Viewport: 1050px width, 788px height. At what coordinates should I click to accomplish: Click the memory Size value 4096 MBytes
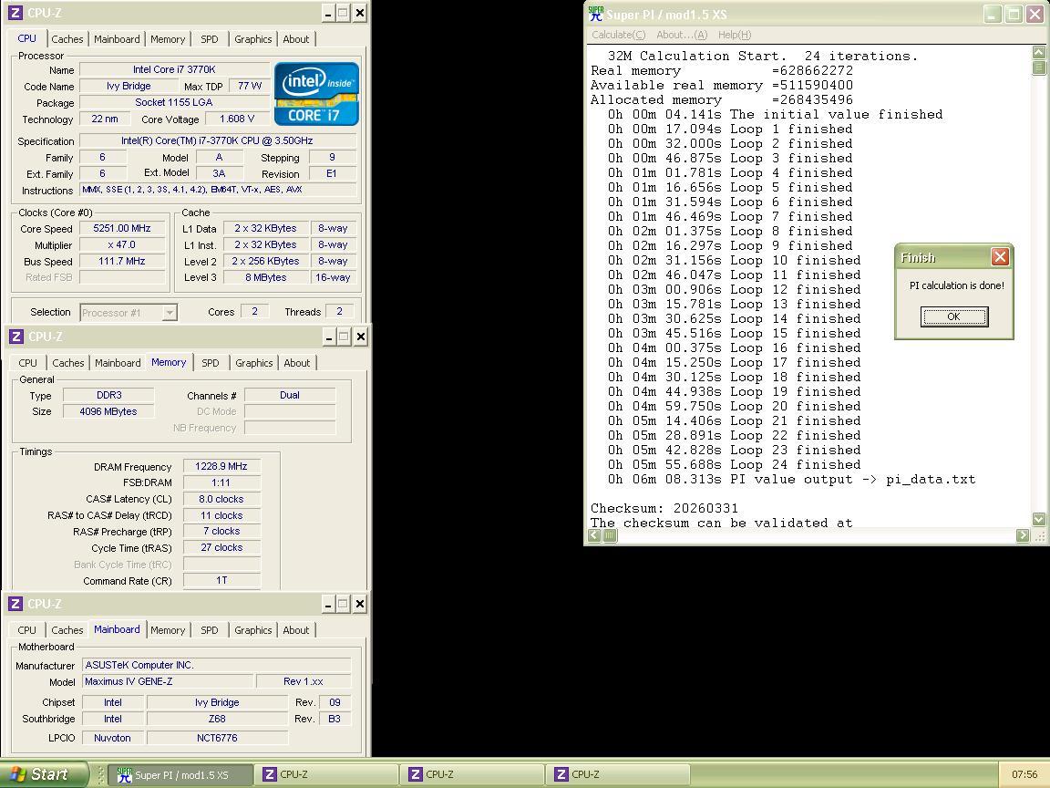[108, 411]
